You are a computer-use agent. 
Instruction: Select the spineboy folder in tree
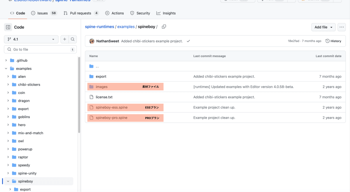click(25, 181)
